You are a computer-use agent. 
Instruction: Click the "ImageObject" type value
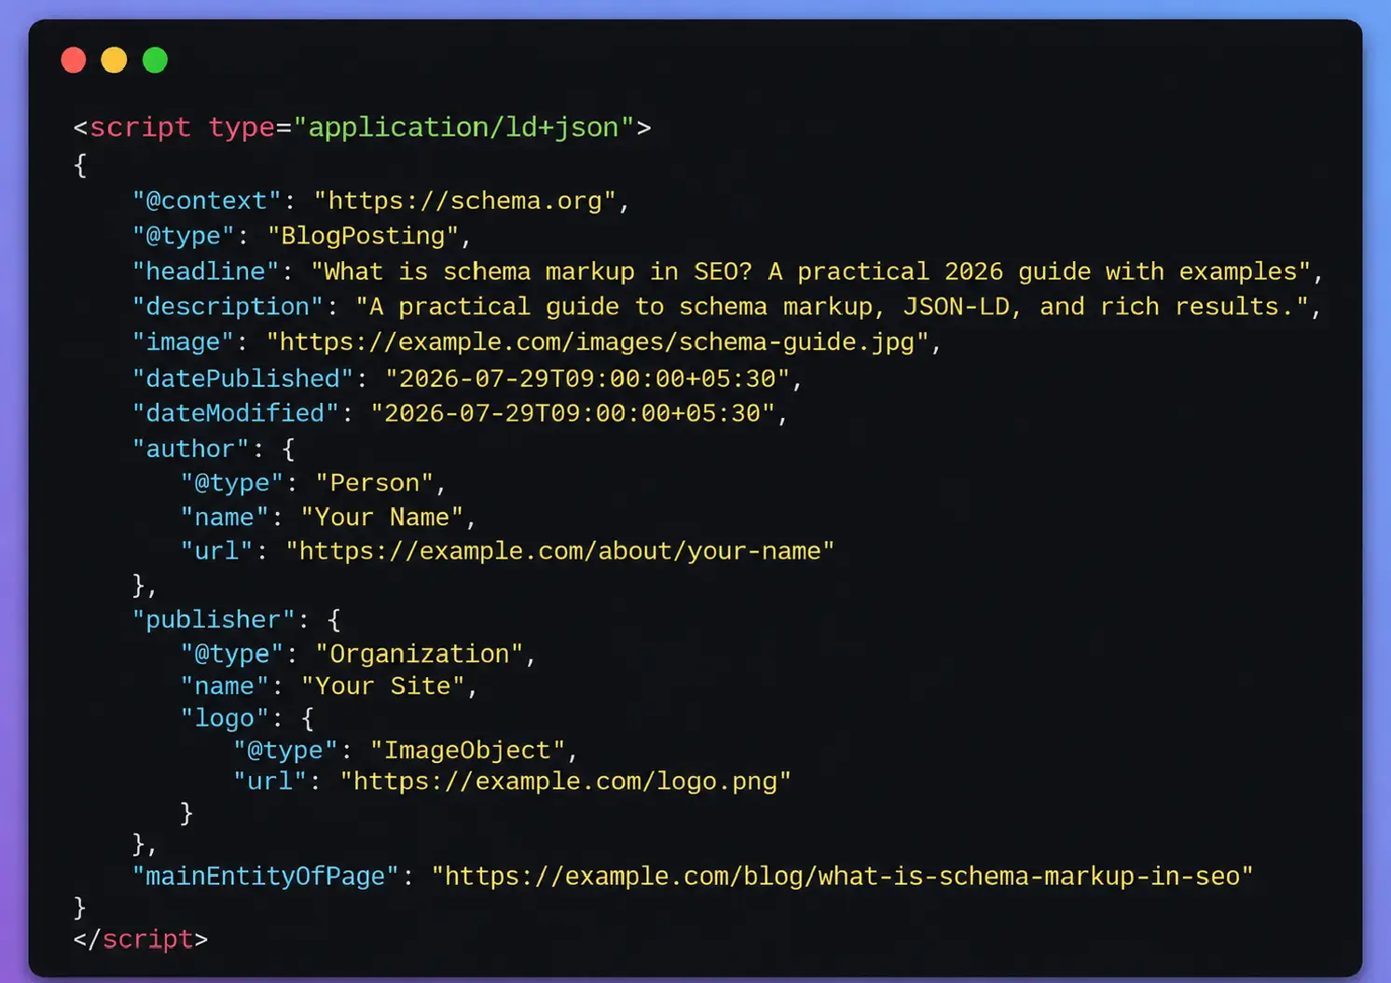468,750
